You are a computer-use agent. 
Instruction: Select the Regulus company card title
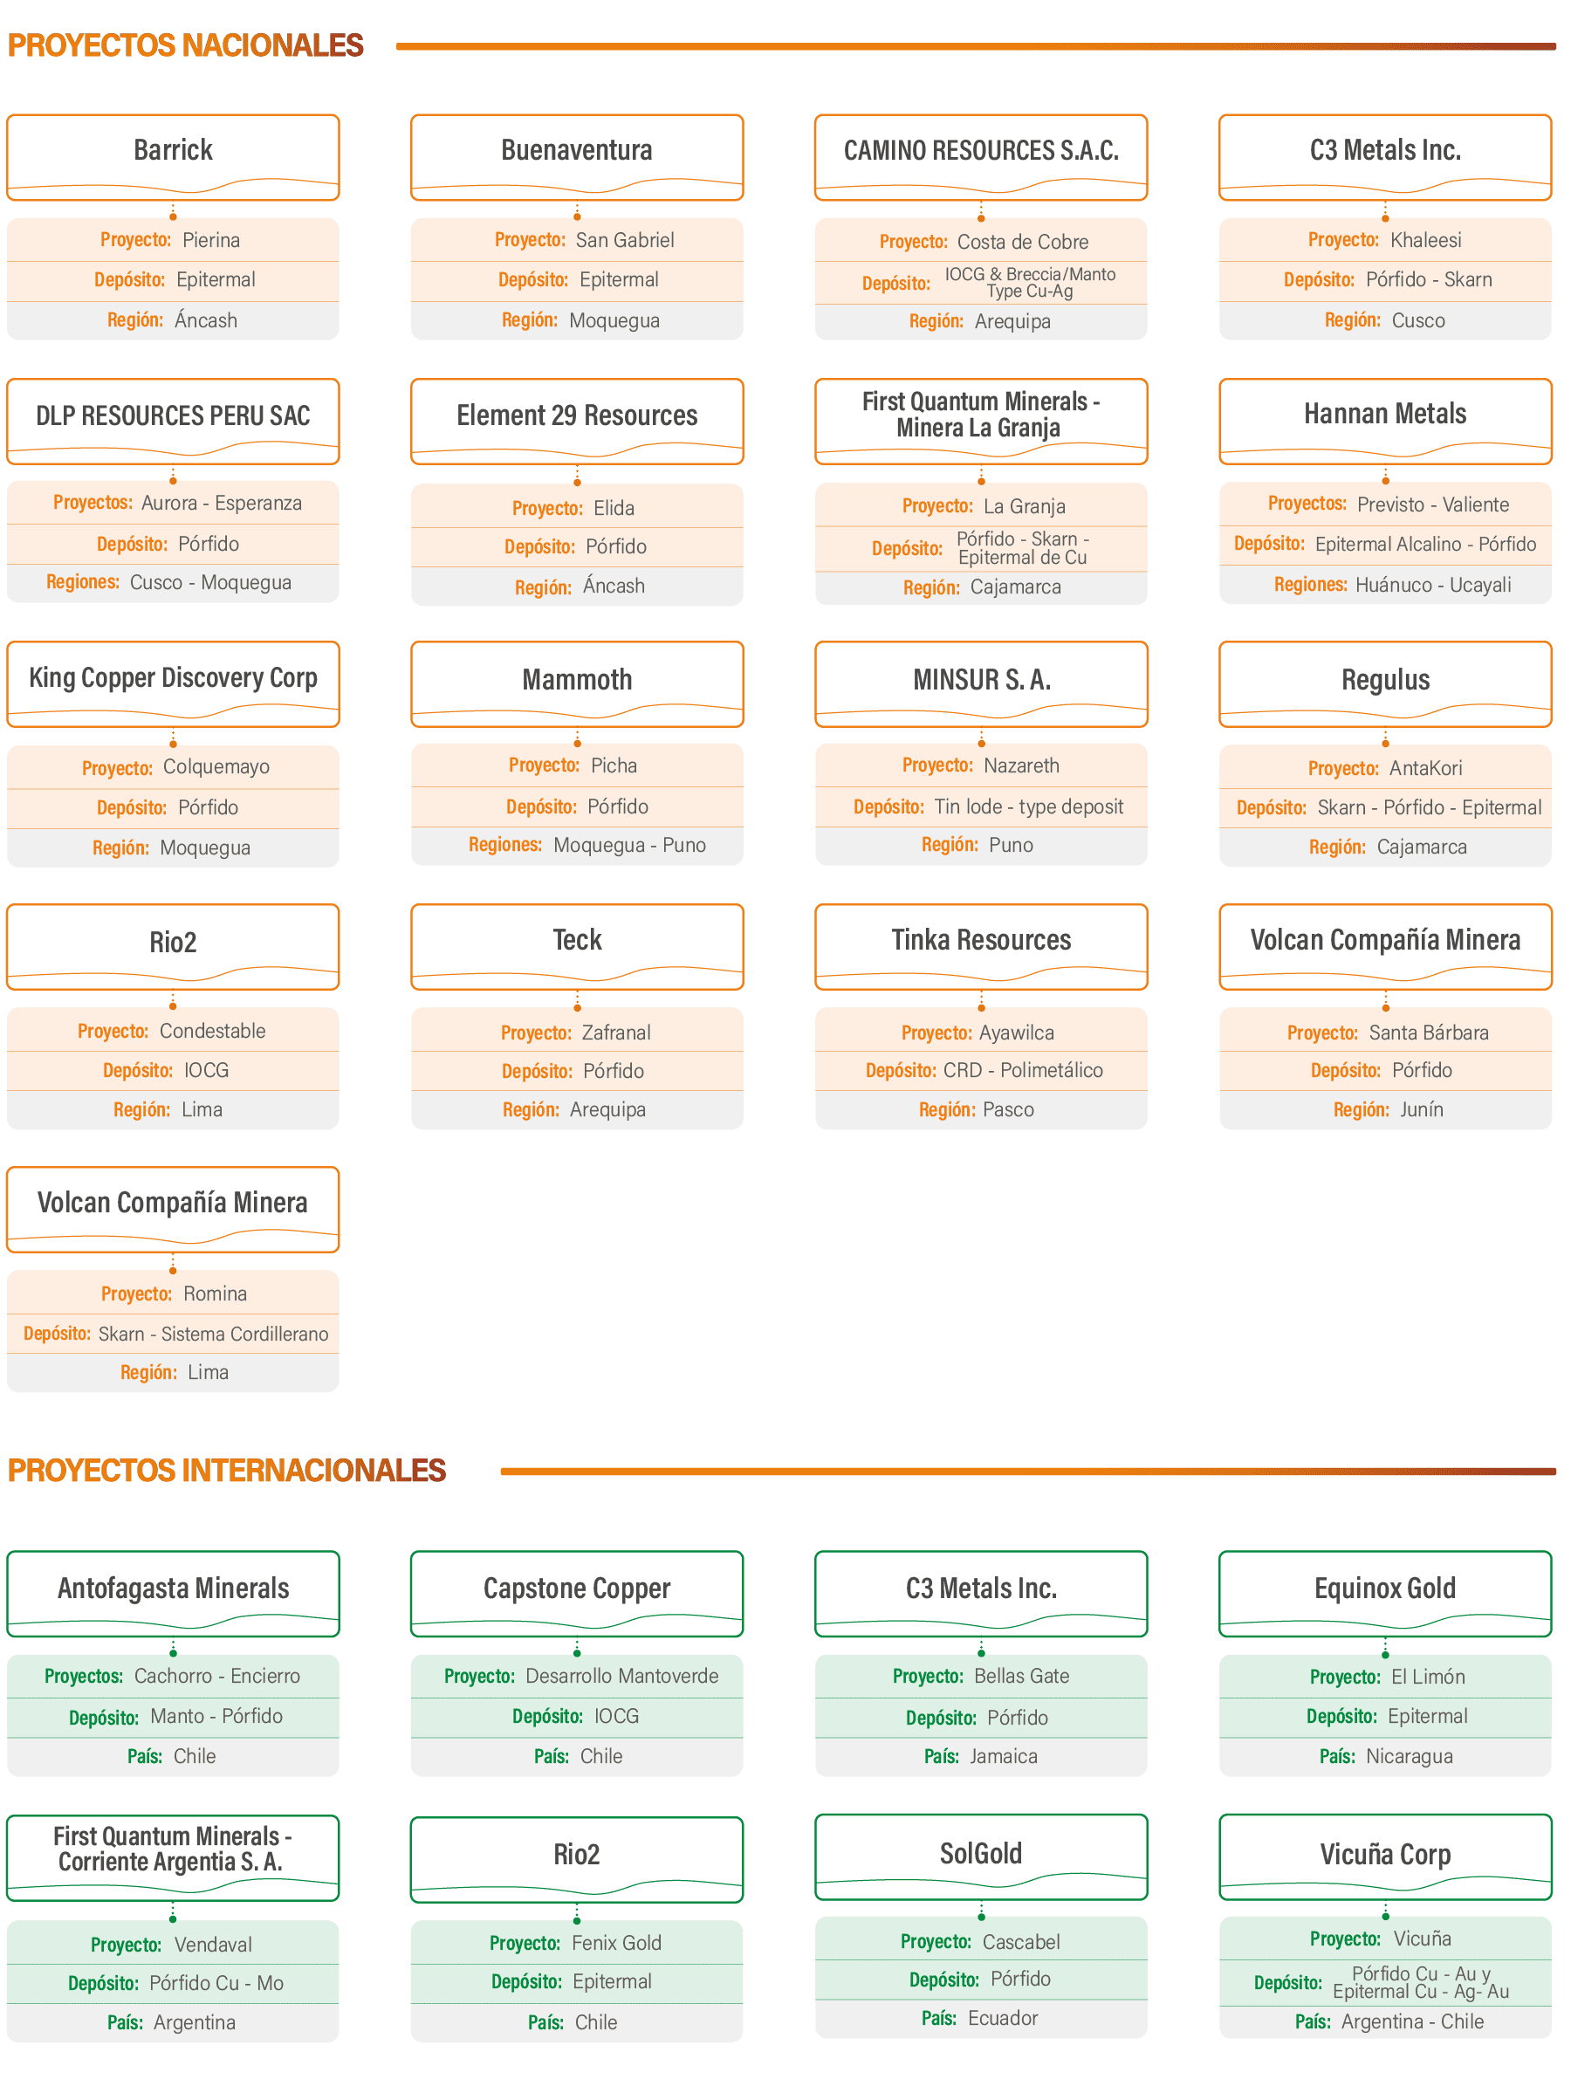[x=1385, y=679]
